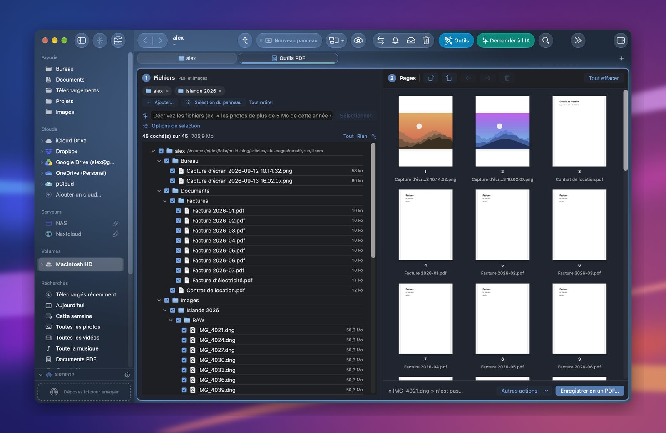Navigate back with the left chevron
666x433 pixels.
[145, 40]
